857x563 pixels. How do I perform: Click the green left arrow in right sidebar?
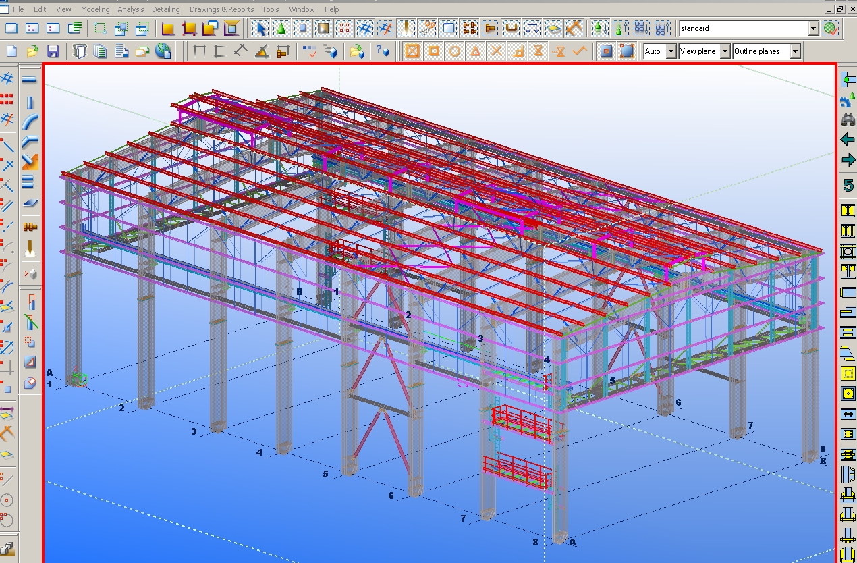tap(847, 140)
